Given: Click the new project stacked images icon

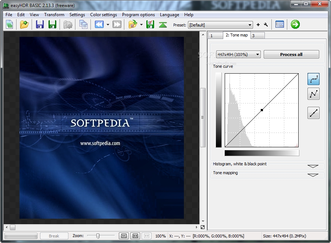Looking at the screenshot, I should (x=10, y=25).
